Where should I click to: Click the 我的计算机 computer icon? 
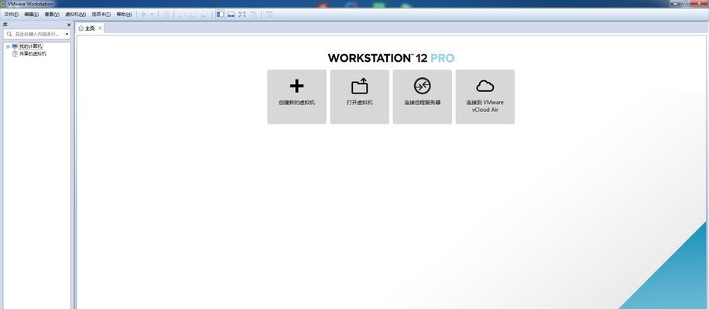(x=15, y=46)
